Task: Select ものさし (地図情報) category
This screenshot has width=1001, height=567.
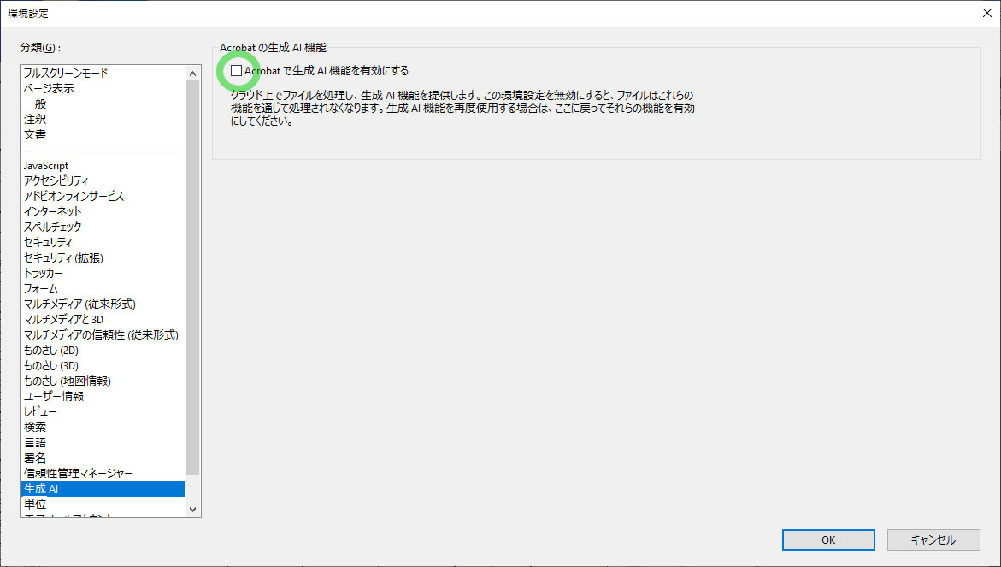Action: click(x=67, y=381)
